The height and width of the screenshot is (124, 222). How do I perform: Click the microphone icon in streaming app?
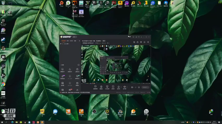[118, 87]
